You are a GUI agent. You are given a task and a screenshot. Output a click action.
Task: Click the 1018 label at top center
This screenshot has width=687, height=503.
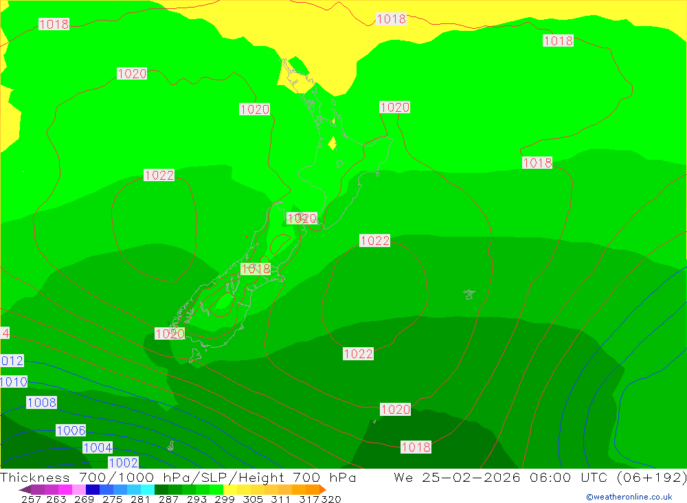(x=392, y=19)
